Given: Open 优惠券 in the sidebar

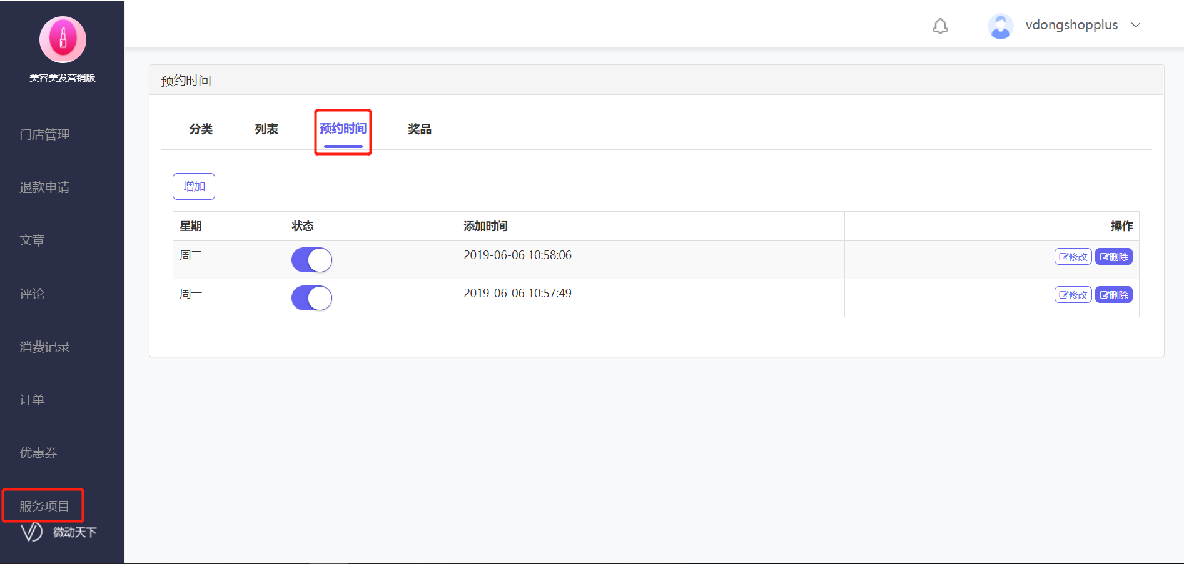Looking at the screenshot, I should click(38, 453).
